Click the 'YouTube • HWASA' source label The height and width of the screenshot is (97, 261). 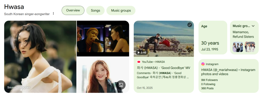[153, 62]
